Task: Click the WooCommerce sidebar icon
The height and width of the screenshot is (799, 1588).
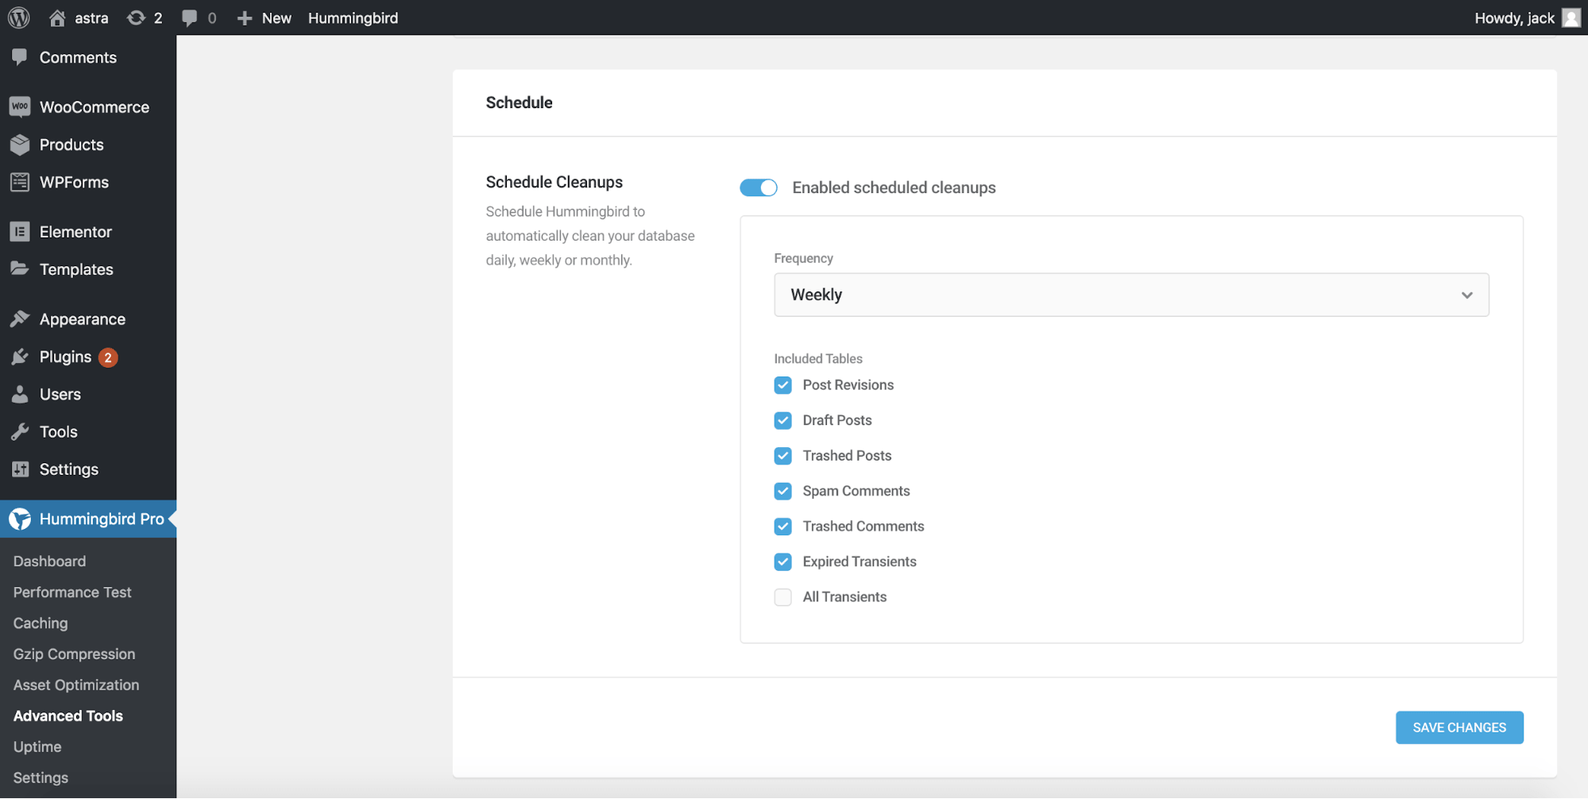Action: pyautogui.click(x=19, y=106)
